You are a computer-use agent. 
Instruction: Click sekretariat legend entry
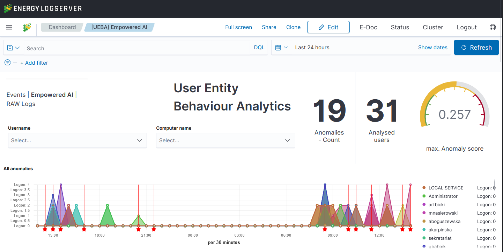[x=440, y=238]
